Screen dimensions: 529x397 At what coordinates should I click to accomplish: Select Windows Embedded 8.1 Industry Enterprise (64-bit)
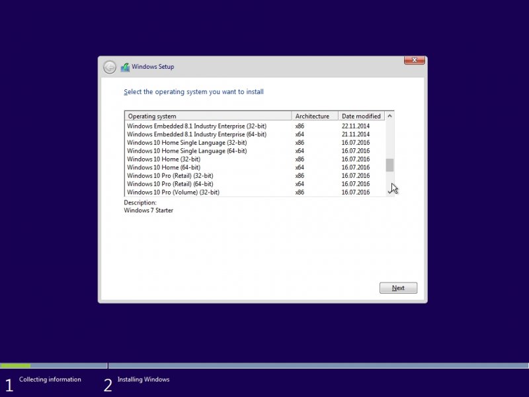click(x=255, y=134)
